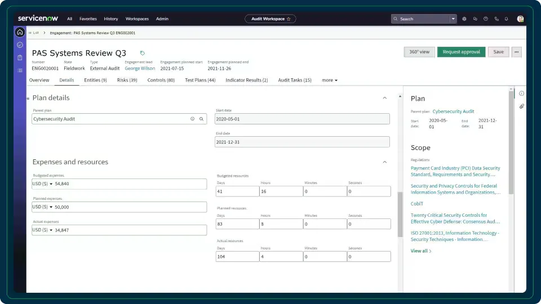Open the notifications bell icon
This screenshot has height=304, width=541.
pyautogui.click(x=507, y=19)
